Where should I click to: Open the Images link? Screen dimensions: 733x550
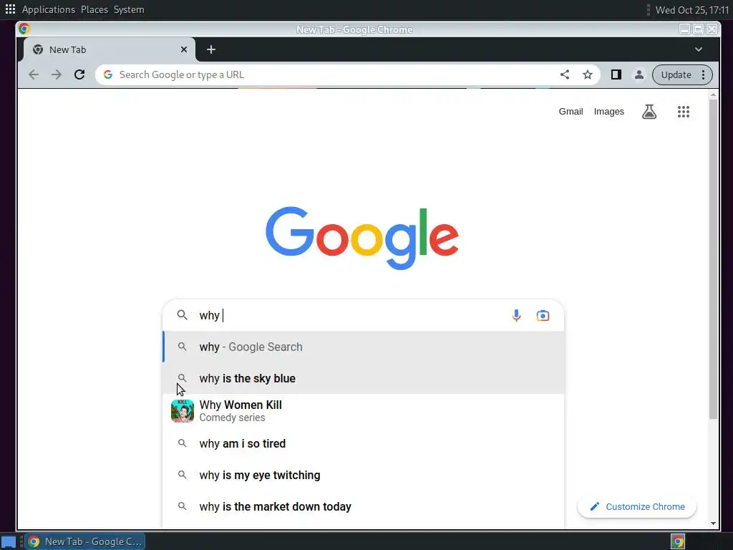[x=608, y=112]
